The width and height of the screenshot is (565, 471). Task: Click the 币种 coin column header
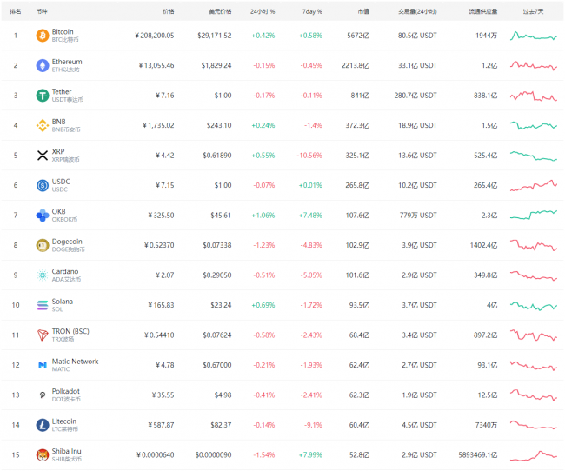click(42, 11)
